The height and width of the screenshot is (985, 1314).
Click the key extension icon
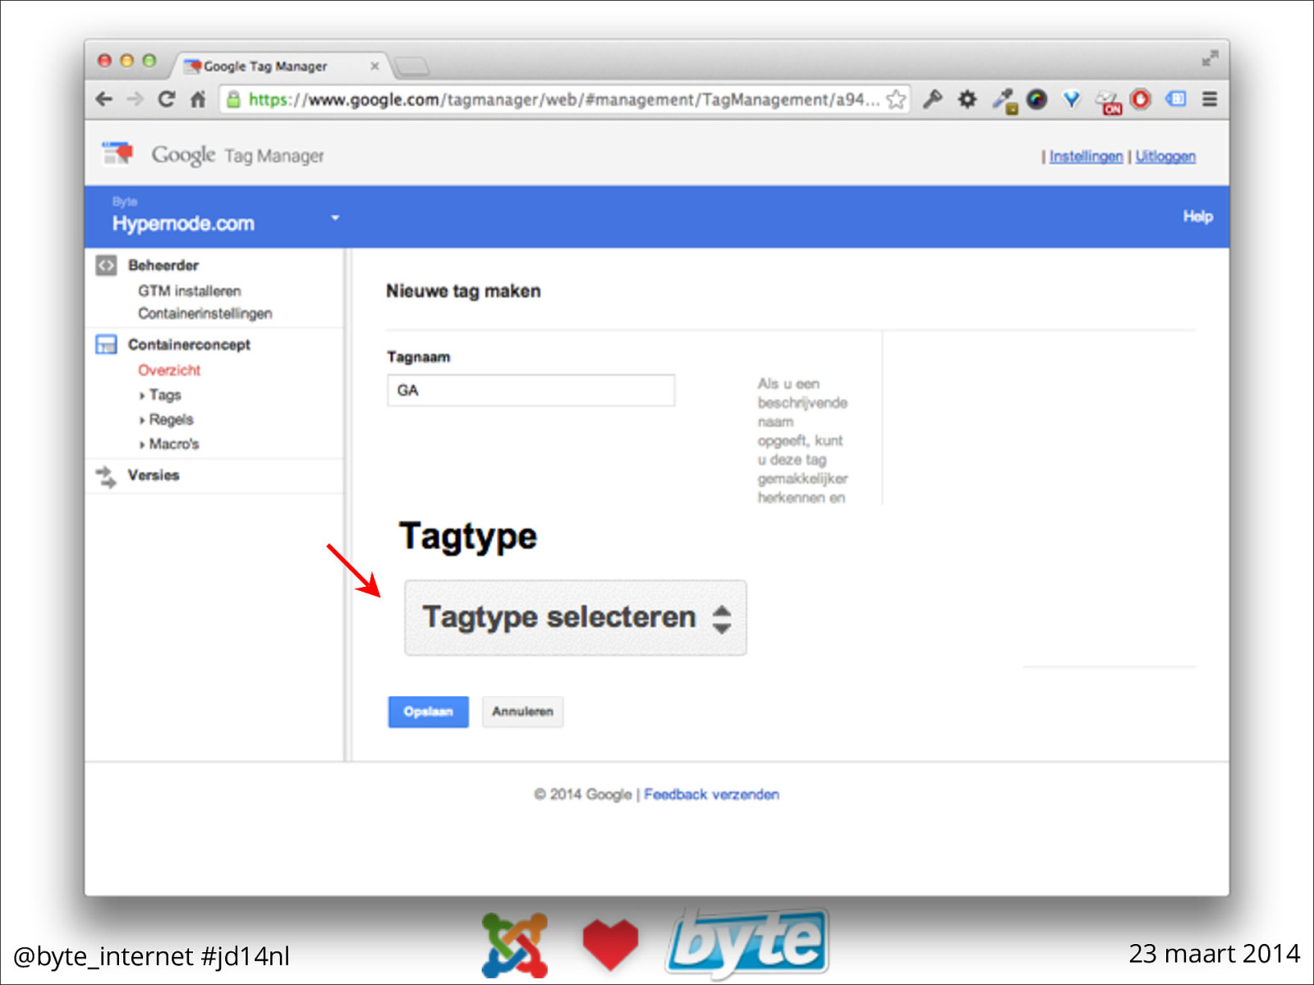click(932, 99)
